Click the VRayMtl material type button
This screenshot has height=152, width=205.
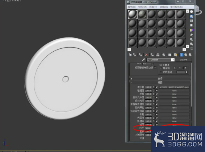[183, 60]
